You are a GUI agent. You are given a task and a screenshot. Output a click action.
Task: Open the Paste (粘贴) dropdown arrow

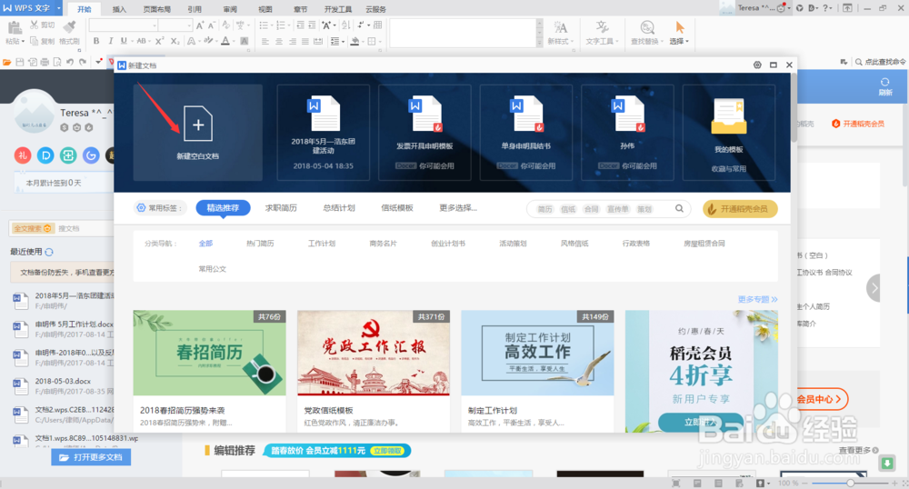pyautogui.click(x=23, y=42)
